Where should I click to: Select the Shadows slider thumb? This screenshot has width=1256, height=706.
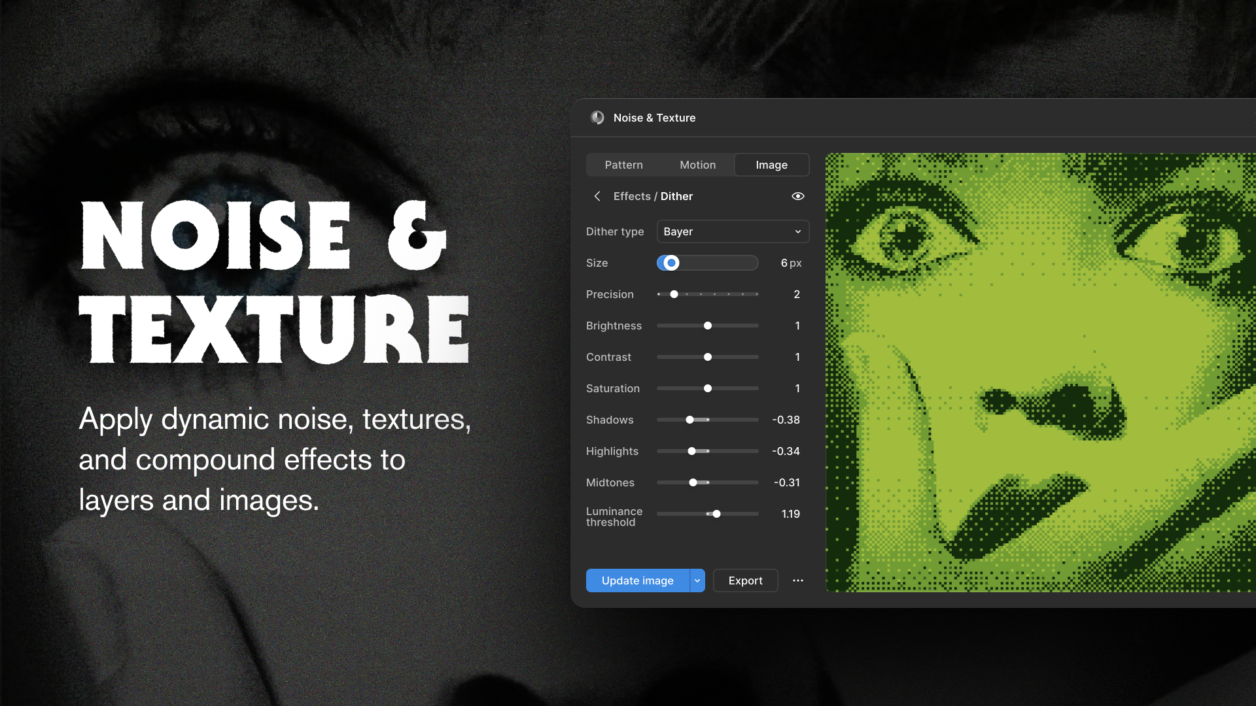(x=689, y=420)
